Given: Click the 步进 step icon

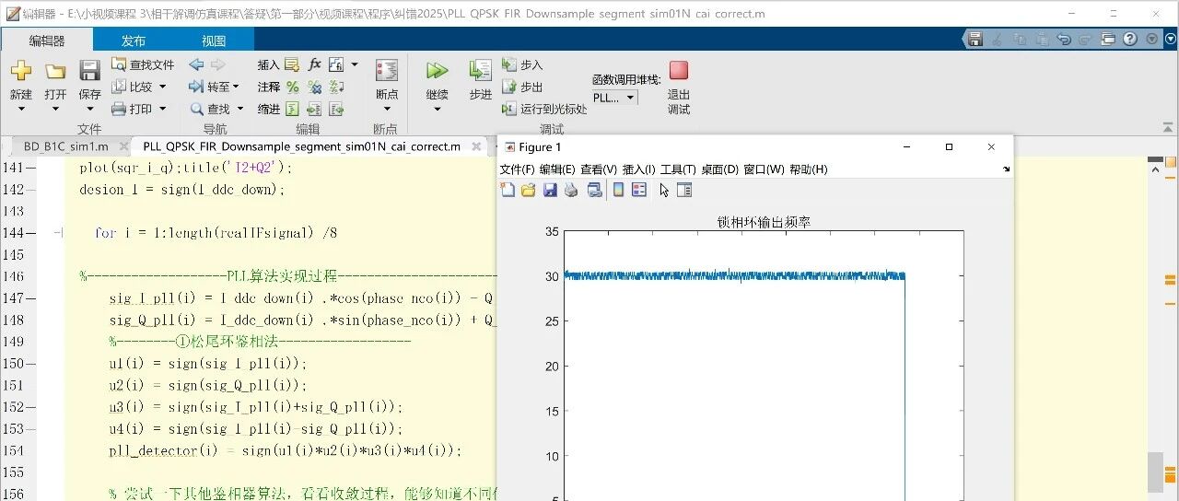Looking at the screenshot, I should click(x=480, y=71).
